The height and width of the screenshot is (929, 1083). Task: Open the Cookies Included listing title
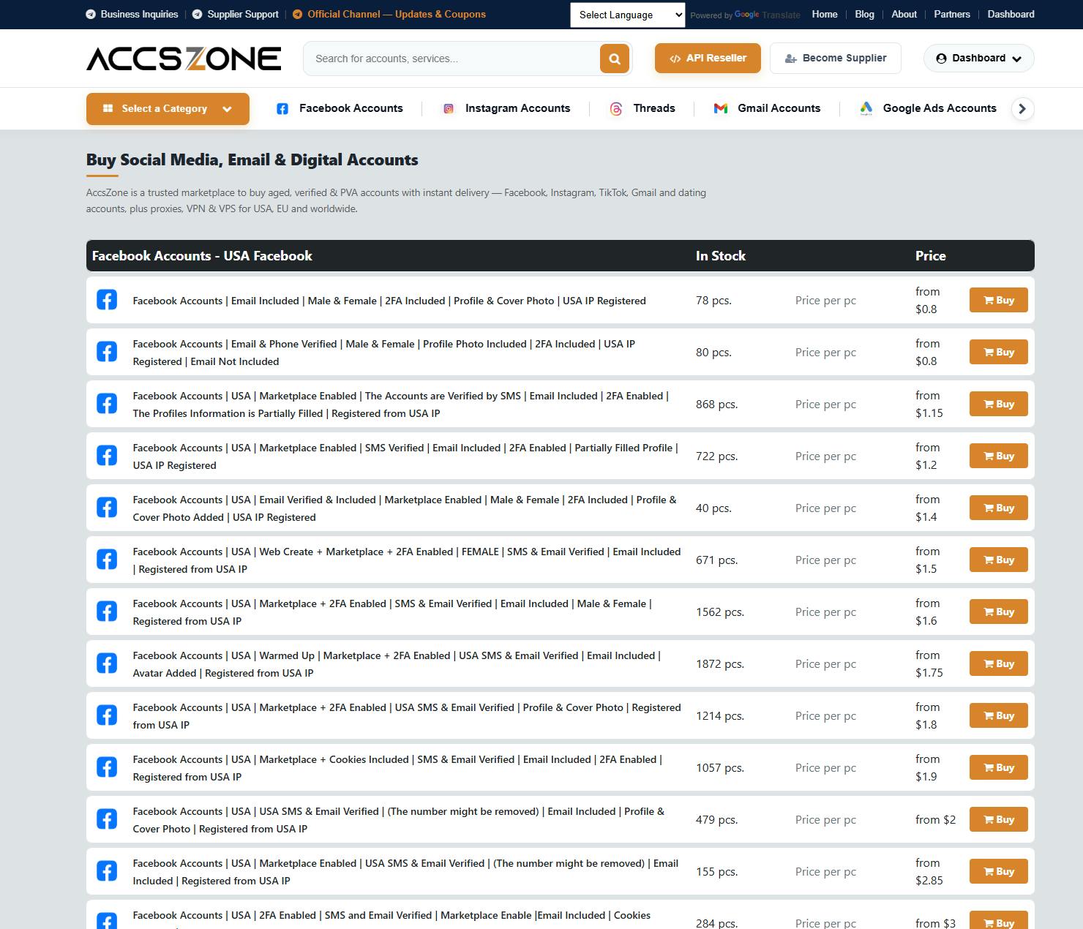[397, 768]
